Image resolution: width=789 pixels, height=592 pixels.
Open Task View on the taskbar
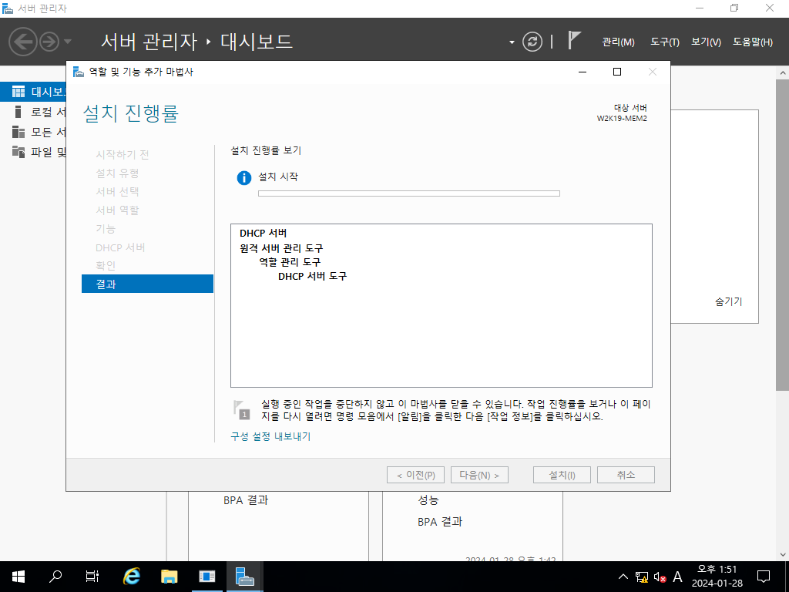tap(92, 577)
